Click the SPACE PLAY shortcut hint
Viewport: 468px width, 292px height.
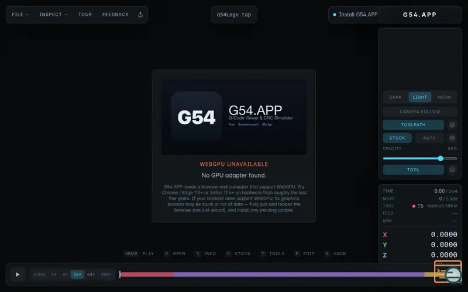[x=139, y=254]
